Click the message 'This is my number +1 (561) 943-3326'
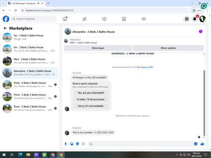The image size is (211, 158). [93, 132]
